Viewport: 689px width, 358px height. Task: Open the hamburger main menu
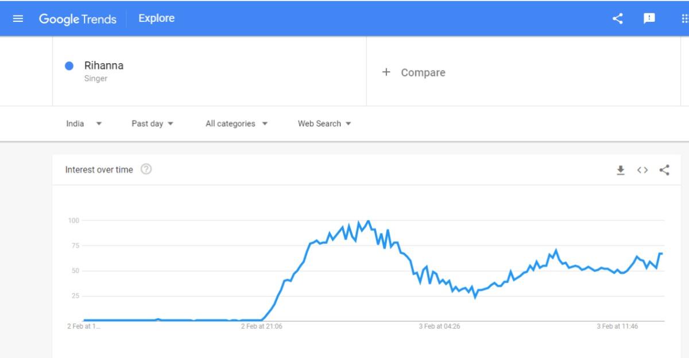pyautogui.click(x=18, y=18)
